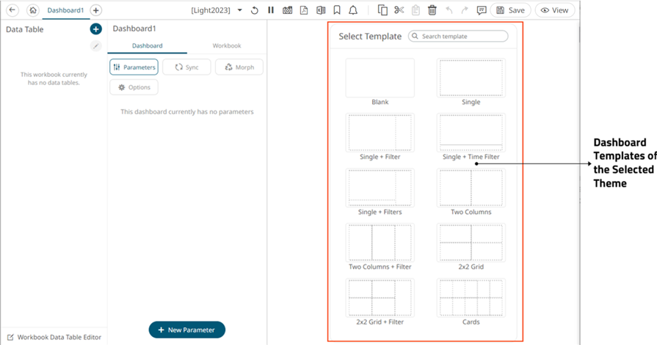Export dashboard to PDF icon
Viewport: 657px width, 345px height.
[x=304, y=10]
